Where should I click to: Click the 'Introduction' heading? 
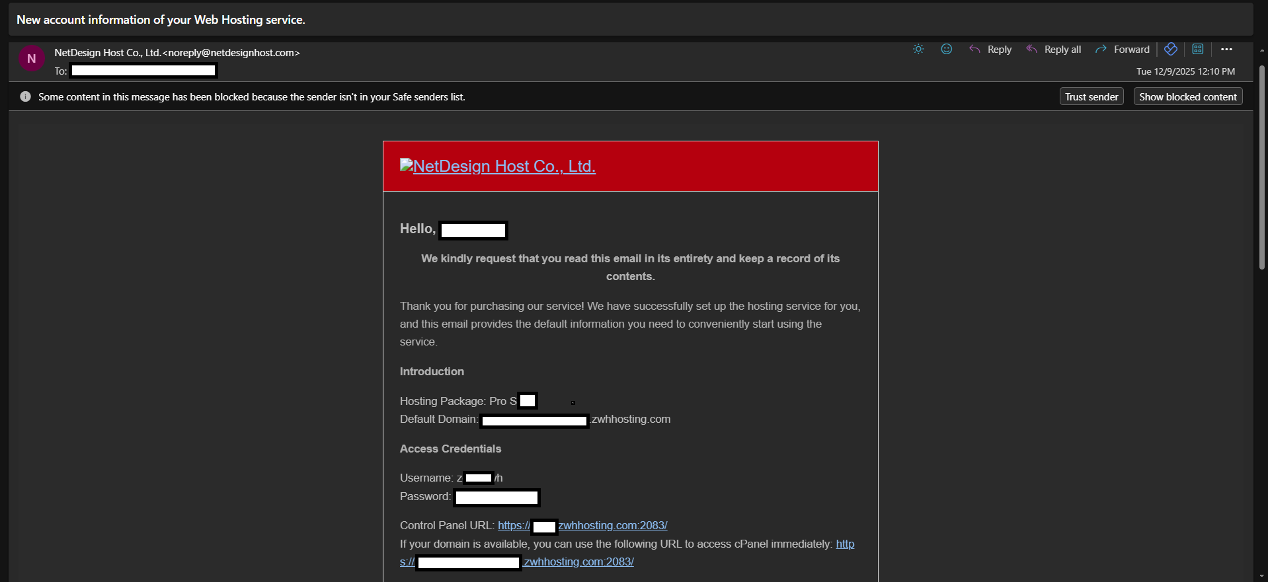pyautogui.click(x=432, y=371)
